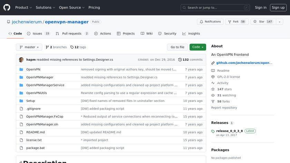Image resolution: width=290 pixels, height=163 pixels.
Task: Click the Setup folder icon
Action: [21, 101]
